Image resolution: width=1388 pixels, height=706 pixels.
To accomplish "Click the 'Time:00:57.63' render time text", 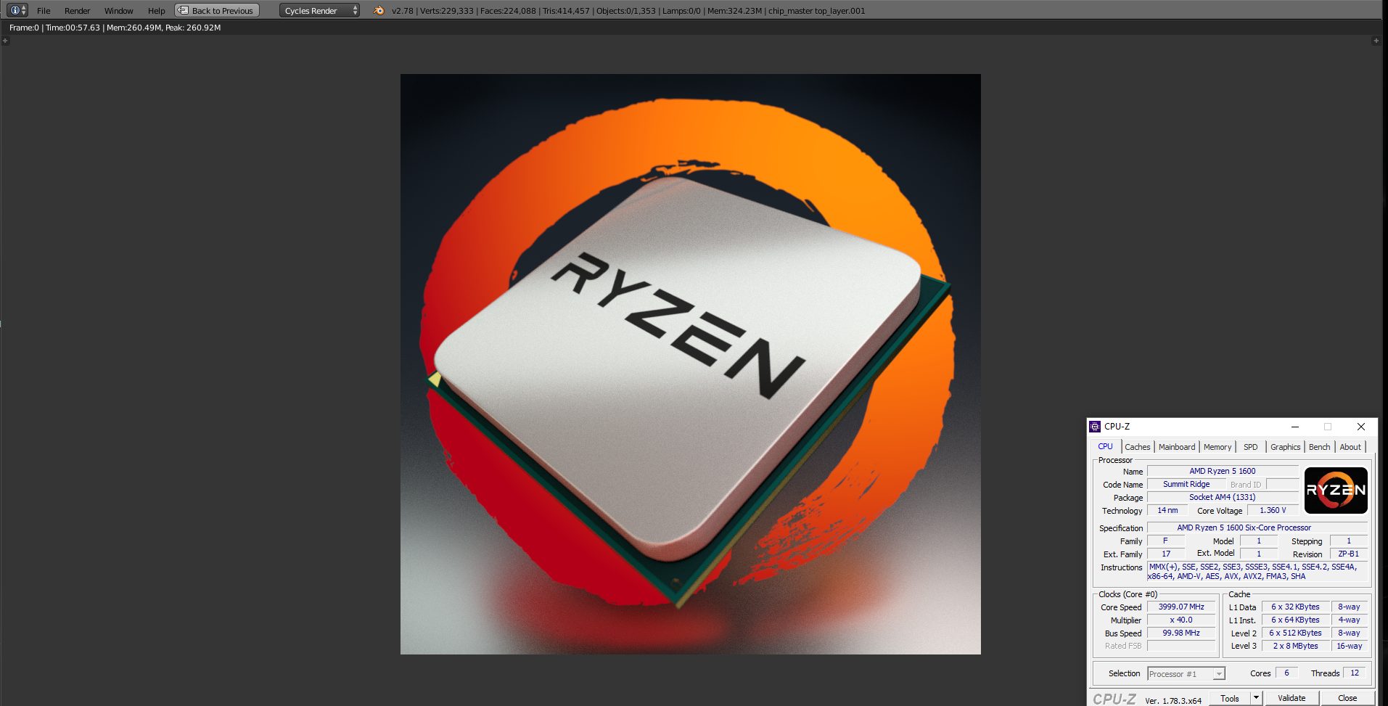I will pyautogui.click(x=73, y=28).
